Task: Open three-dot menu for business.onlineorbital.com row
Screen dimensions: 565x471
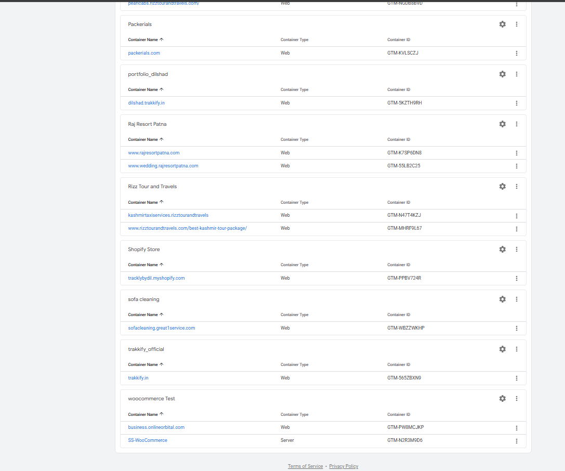Action: click(516, 428)
